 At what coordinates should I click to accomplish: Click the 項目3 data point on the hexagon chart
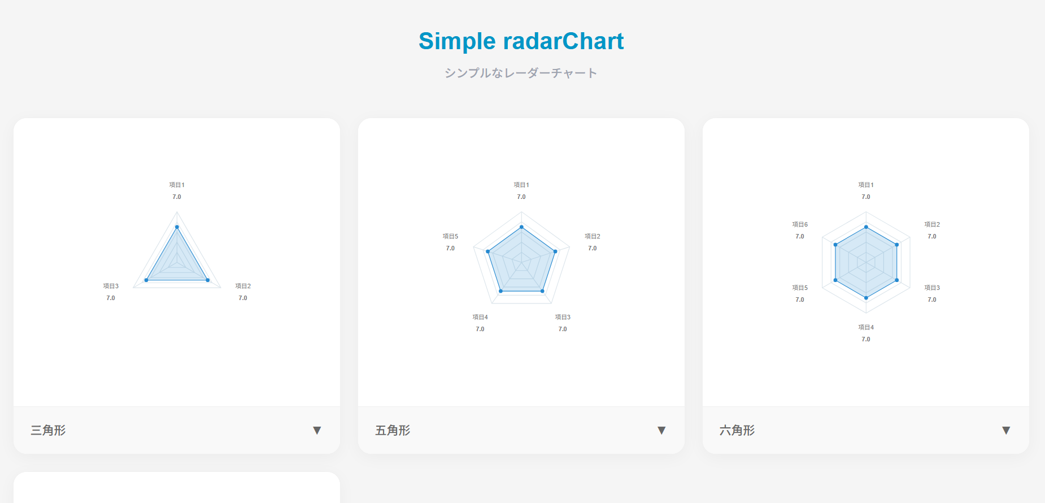896,279
